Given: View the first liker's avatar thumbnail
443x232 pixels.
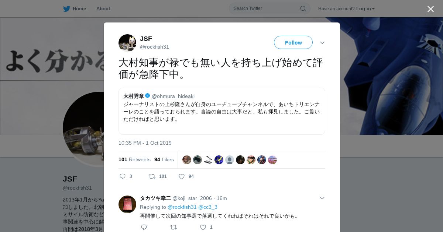Looking at the screenshot, I should (x=187, y=160).
